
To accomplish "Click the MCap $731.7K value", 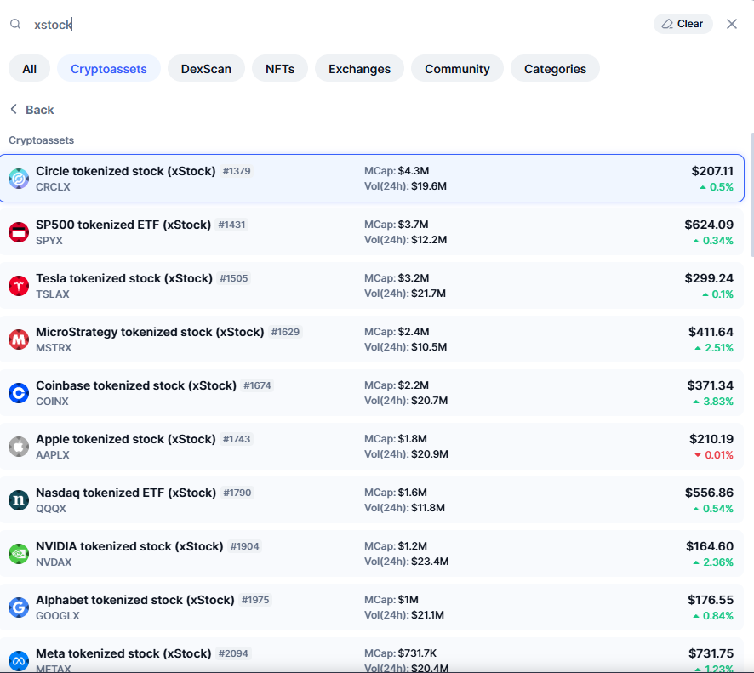I will tap(417, 653).
